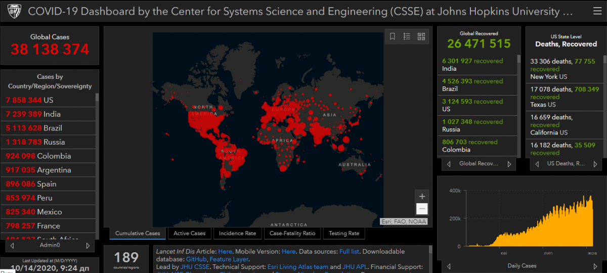Select Mexico in the cases list
The image size is (607, 273).
tap(48, 212)
